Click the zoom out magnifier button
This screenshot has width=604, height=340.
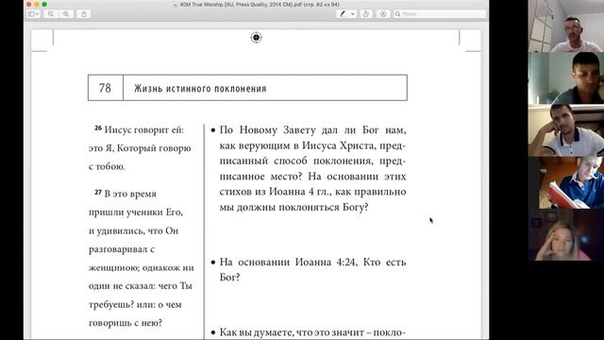(x=51, y=14)
